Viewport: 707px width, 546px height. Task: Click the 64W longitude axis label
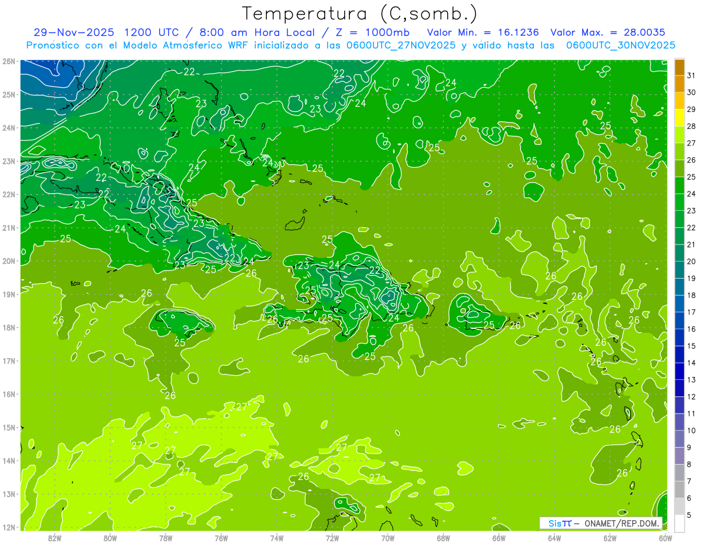point(554,537)
